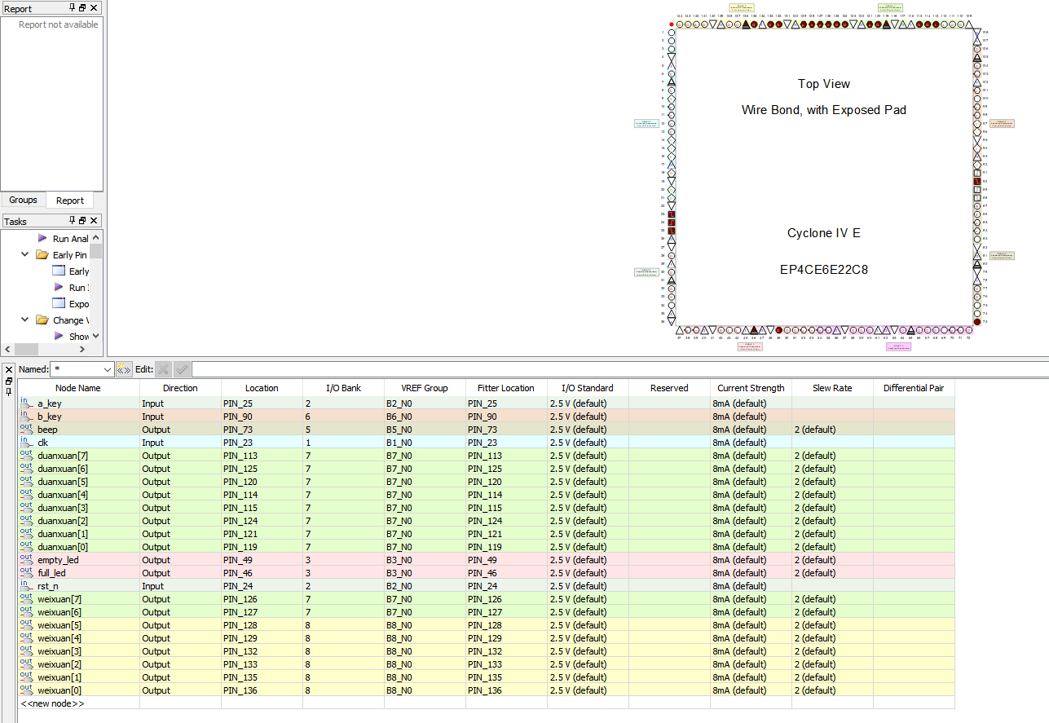Click I/O Standard cell of weixuan[7] row
This screenshot has height=723, width=1049.
[x=588, y=598]
